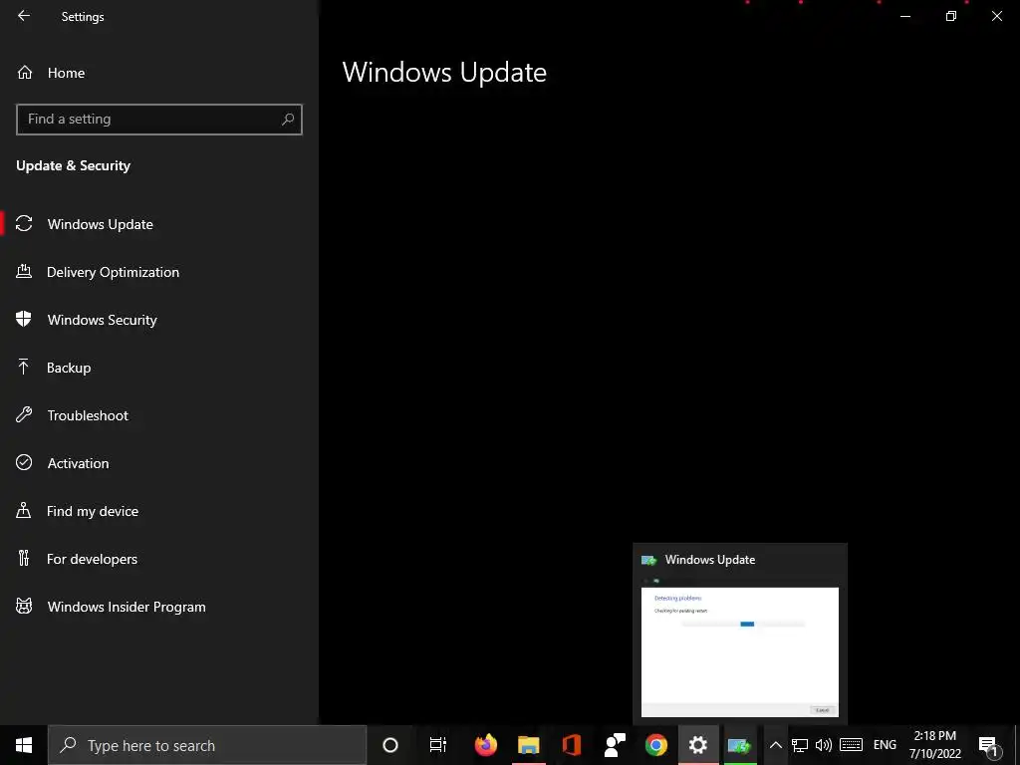Minimize the Settings window
This screenshot has height=765, width=1020.
click(x=905, y=16)
